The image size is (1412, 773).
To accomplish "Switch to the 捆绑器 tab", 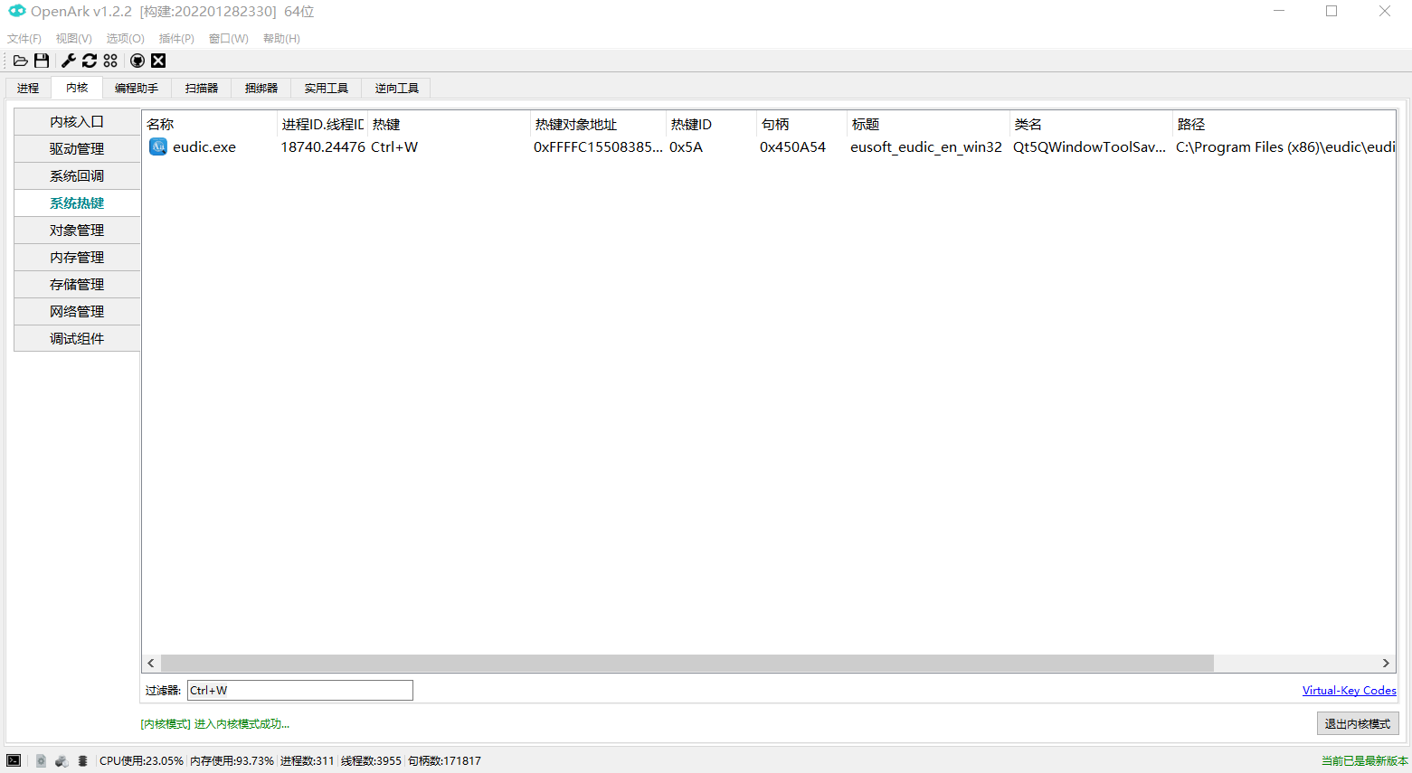I will click(x=261, y=88).
